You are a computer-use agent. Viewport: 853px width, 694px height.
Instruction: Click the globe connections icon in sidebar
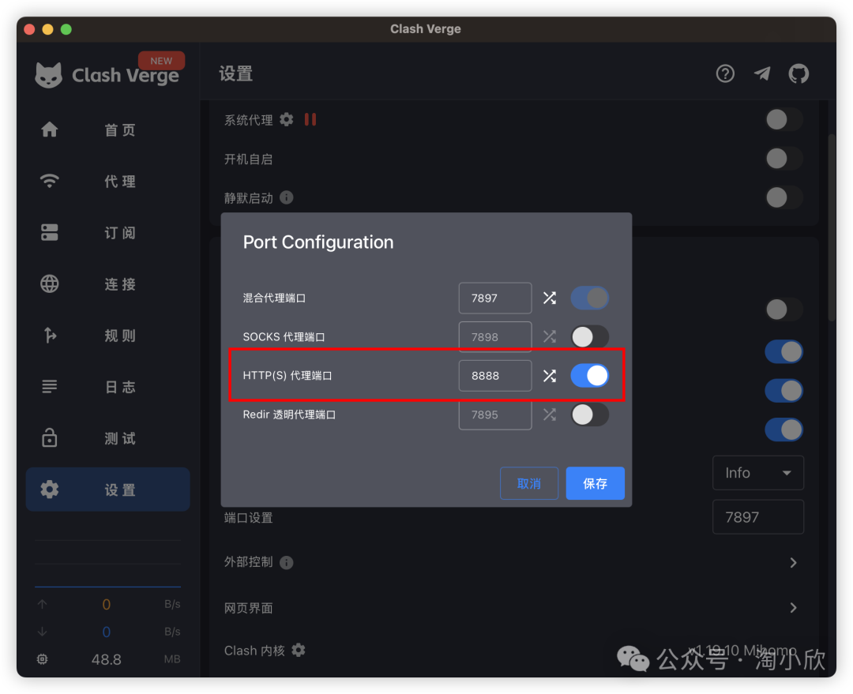pos(50,283)
